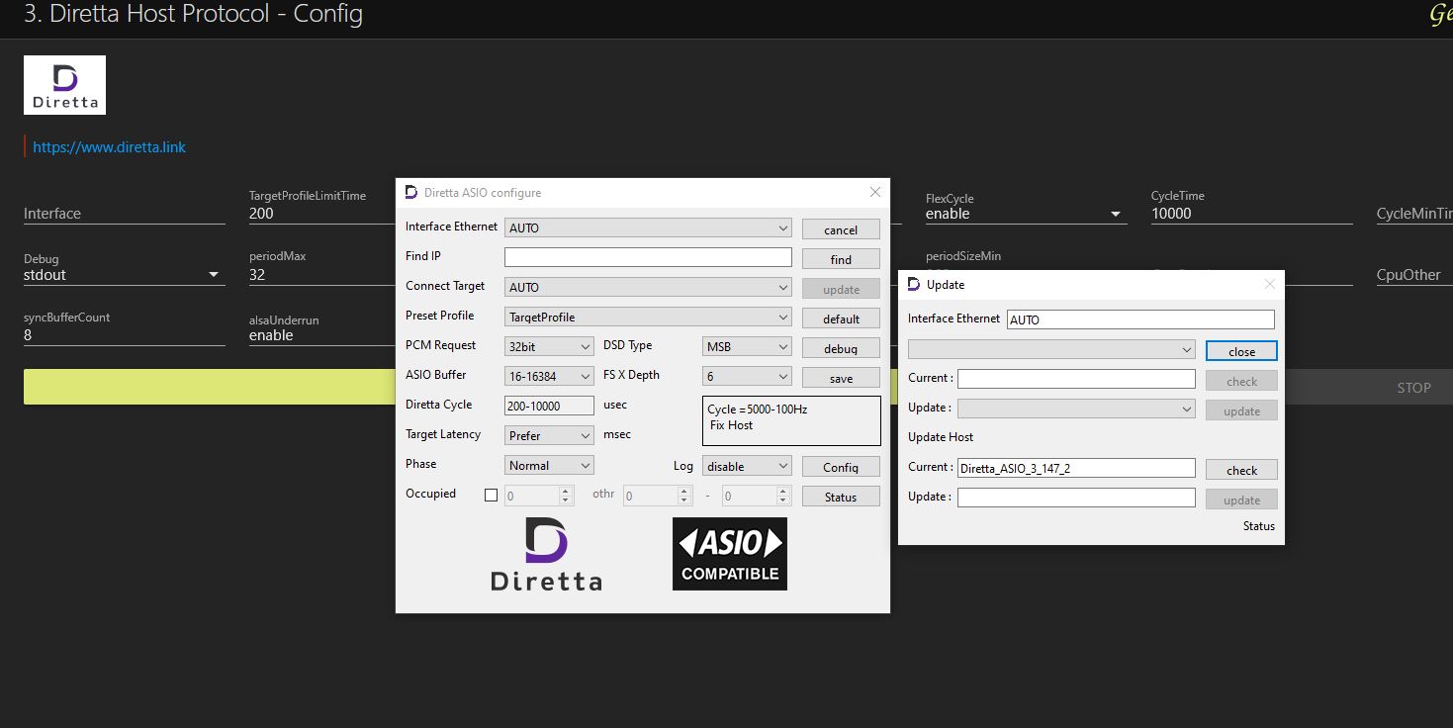Click the Cycle =5000-100Hz info box
This screenshot has width=1453, height=728.
(791, 421)
